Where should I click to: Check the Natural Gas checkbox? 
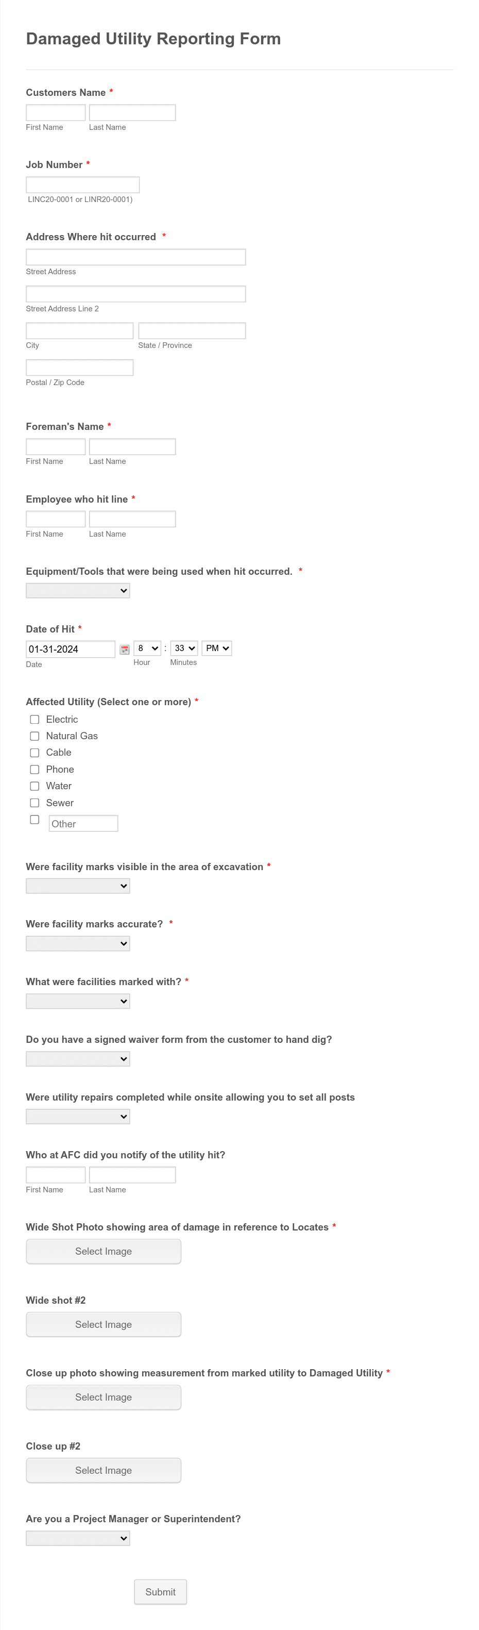[35, 736]
